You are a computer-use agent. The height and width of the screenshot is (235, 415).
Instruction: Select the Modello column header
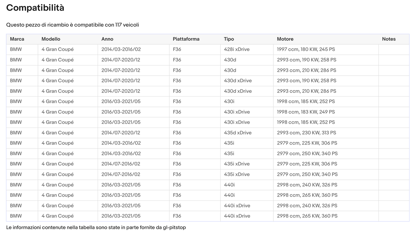click(x=51, y=39)
